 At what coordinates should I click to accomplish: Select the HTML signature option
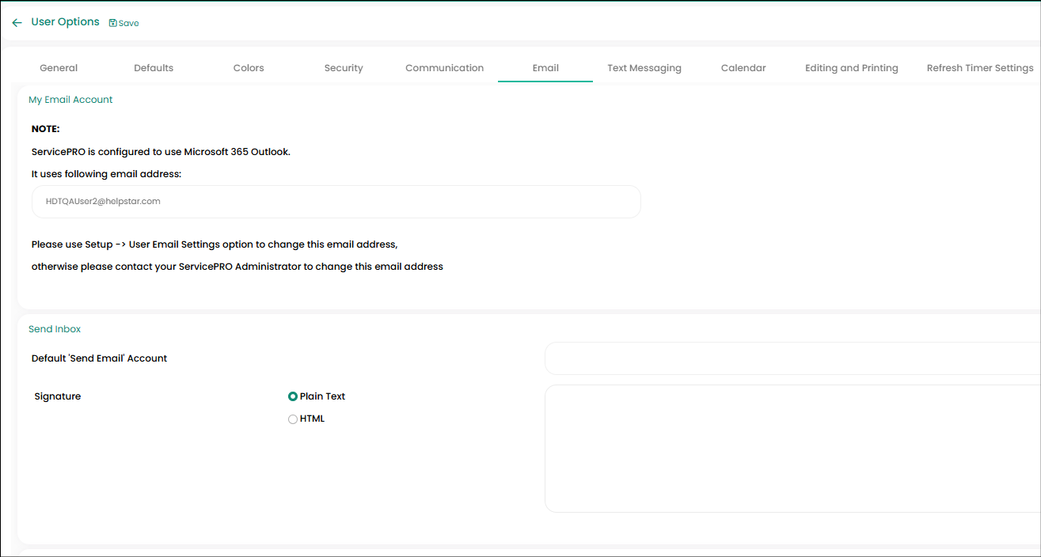293,419
